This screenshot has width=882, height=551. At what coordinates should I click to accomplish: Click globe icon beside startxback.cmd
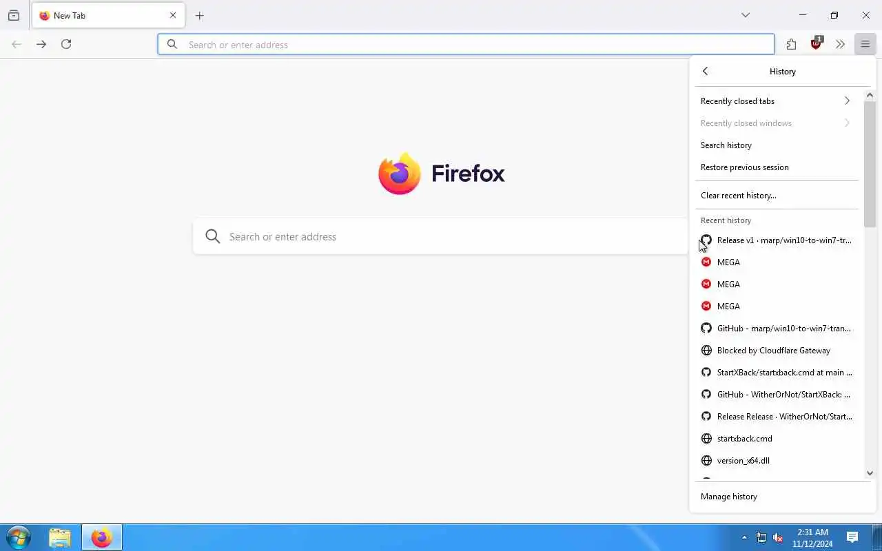pos(706,439)
